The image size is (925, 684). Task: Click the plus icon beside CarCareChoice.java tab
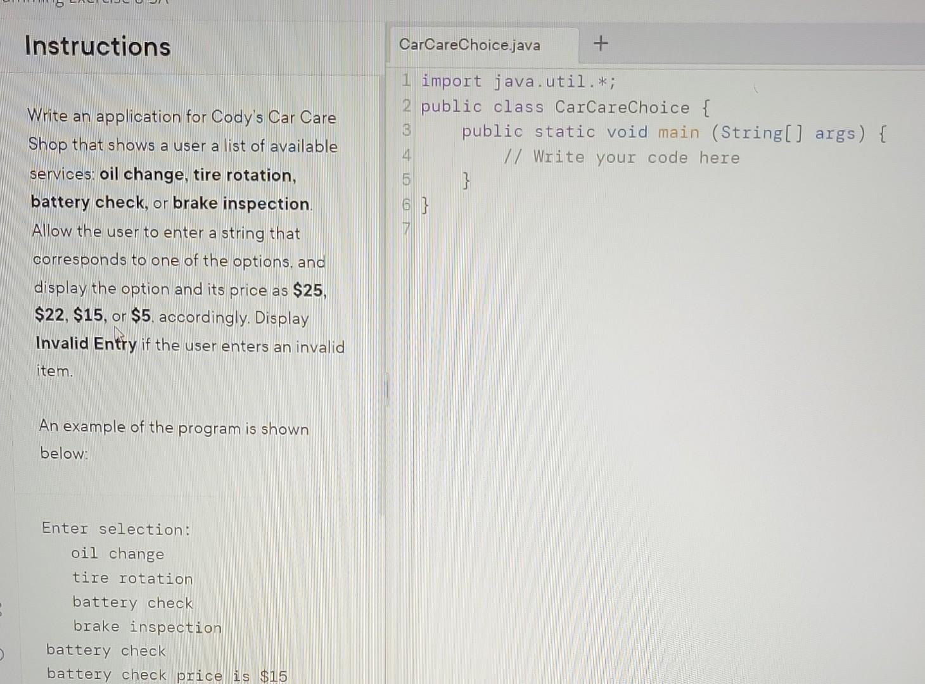pyautogui.click(x=600, y=44)
